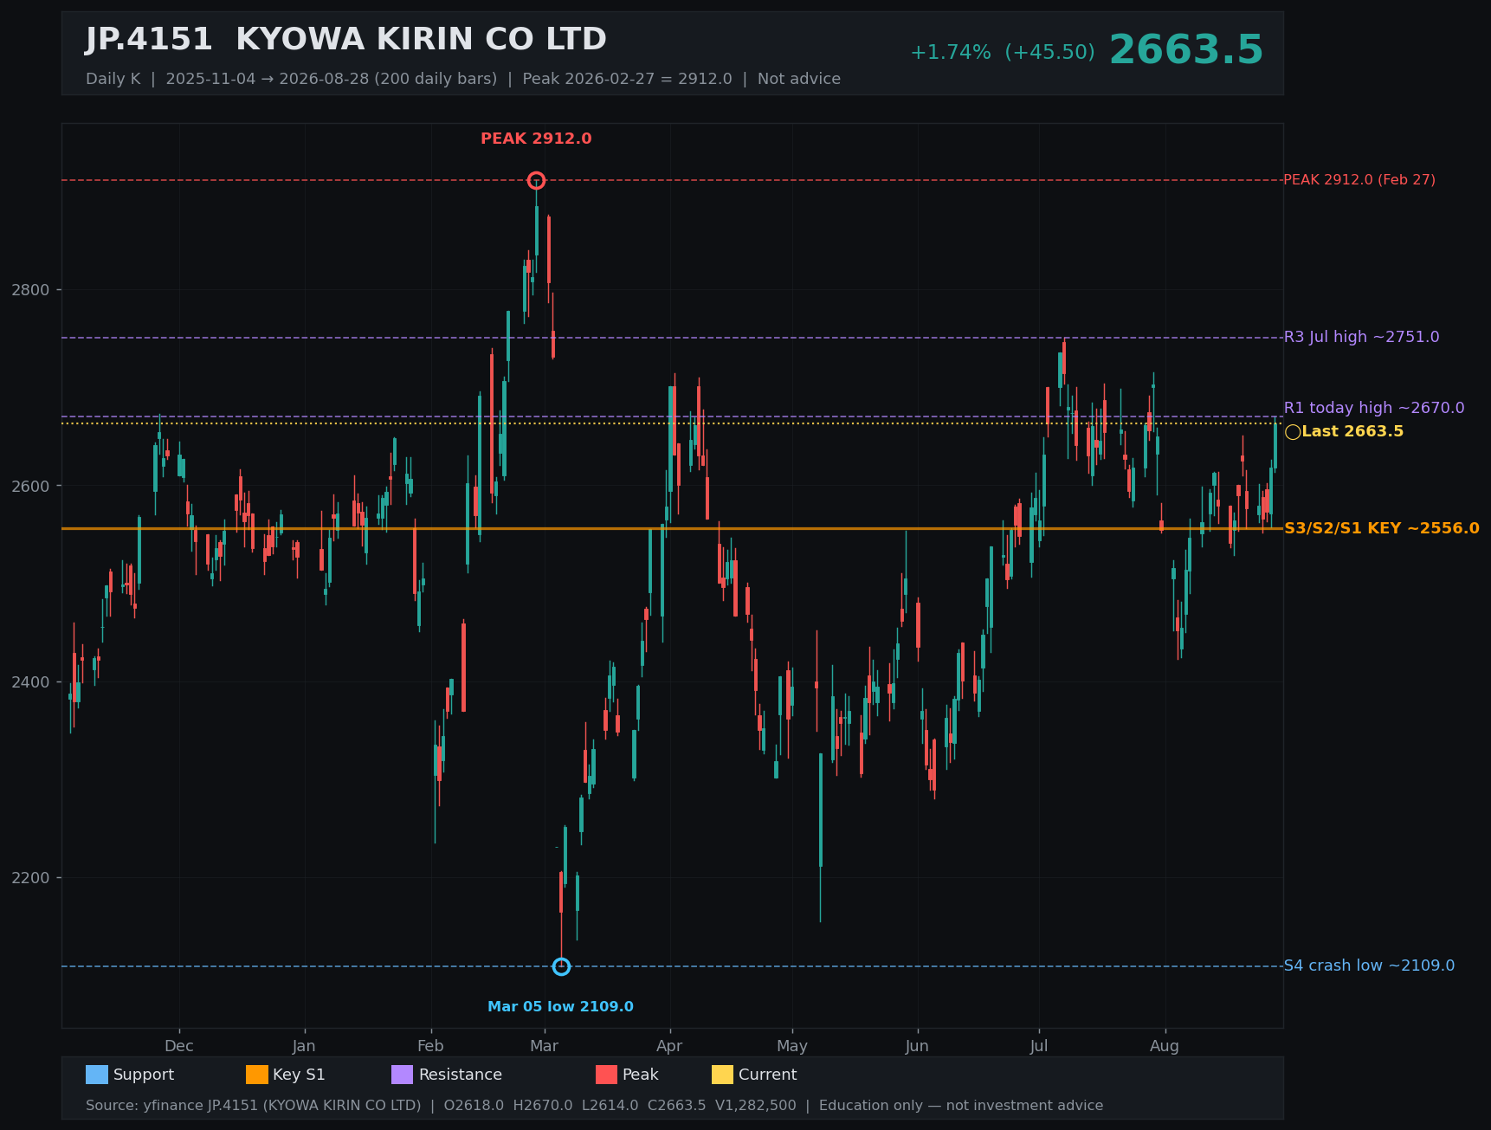Select the 'Resistance' legend label
The image size is (1491, 1130).
[461, 1075]
